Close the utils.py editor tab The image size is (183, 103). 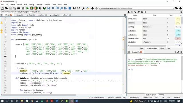click(70, 15)
